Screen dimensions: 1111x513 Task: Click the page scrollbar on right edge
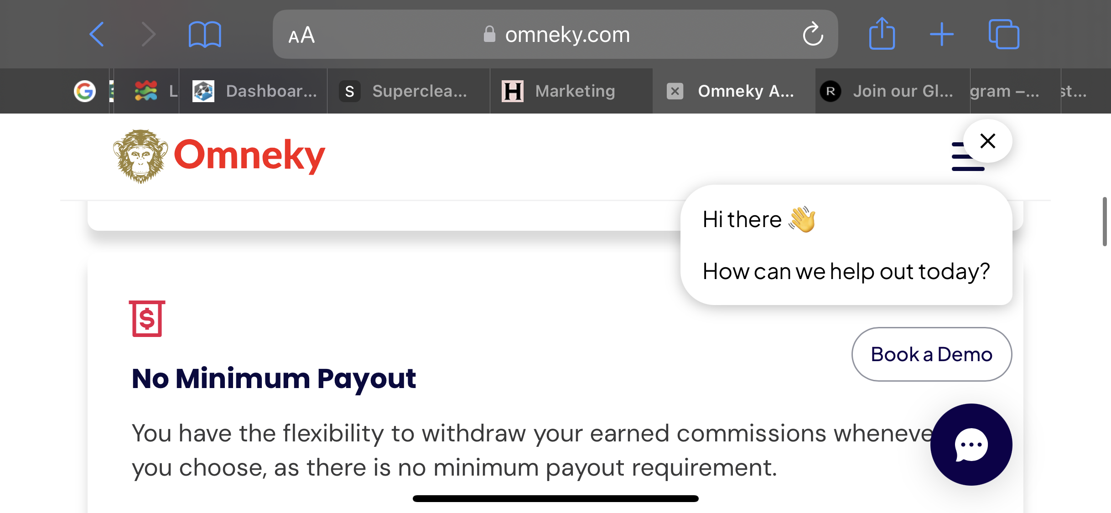tap(1105, 222)
